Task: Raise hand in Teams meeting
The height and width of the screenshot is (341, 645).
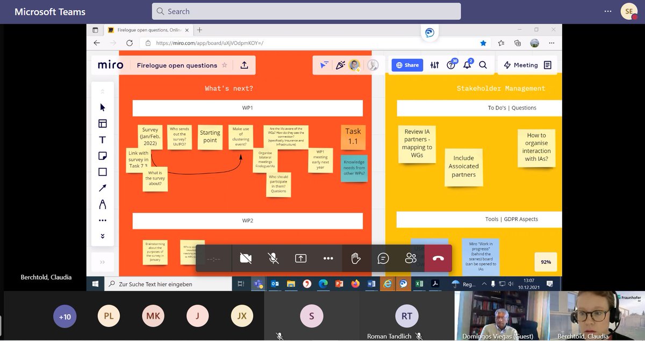Action: 355,258
